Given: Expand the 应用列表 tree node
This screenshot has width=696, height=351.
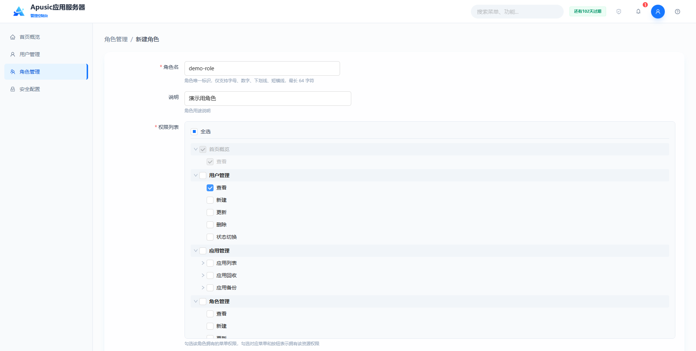Looking at the screenshot, I should 203,263.
